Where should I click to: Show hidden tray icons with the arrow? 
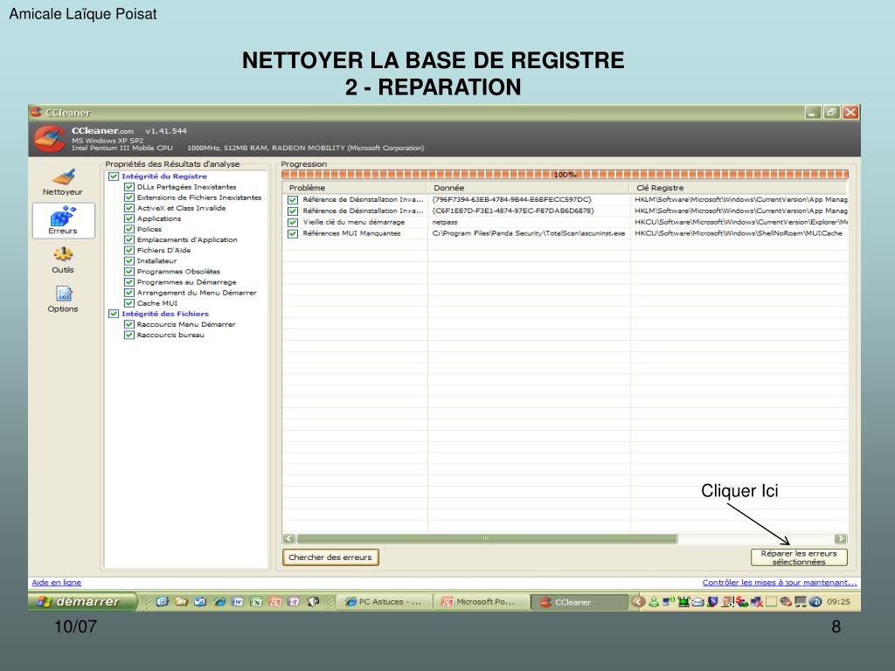click(639, 601)
